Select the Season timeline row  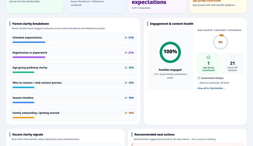pos(73,100)
